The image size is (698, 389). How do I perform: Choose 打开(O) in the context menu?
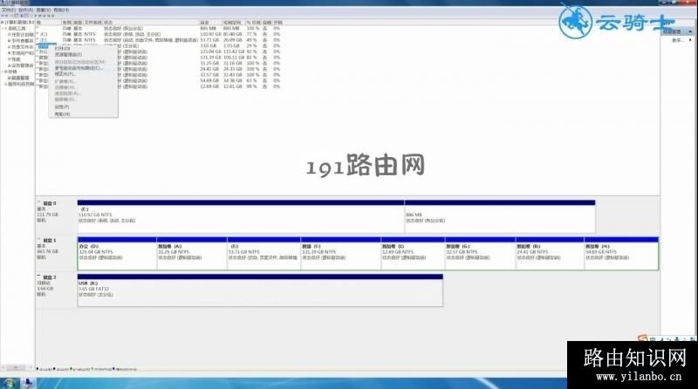pos(62,49)
